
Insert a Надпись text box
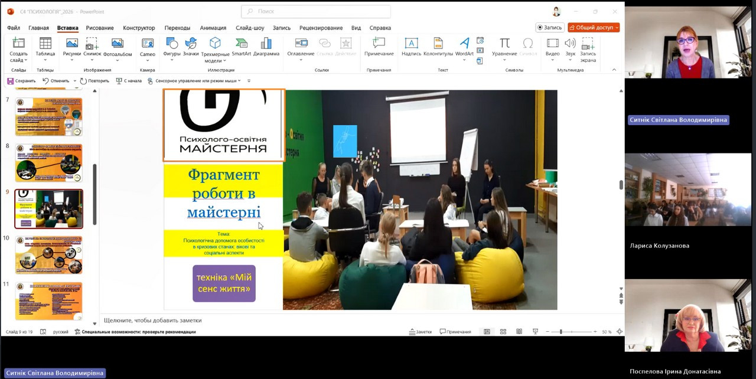(411, 47)
